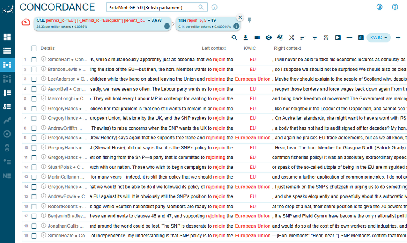
Task: Click the rejoin link in line 1
Action: point(218,59)
